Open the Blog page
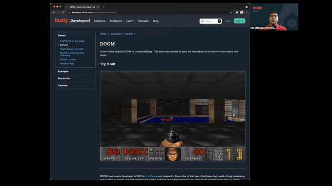 [x=156, y=21]
